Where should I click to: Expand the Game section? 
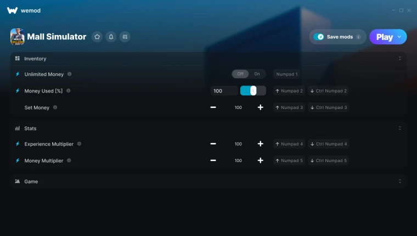[399, 181]
